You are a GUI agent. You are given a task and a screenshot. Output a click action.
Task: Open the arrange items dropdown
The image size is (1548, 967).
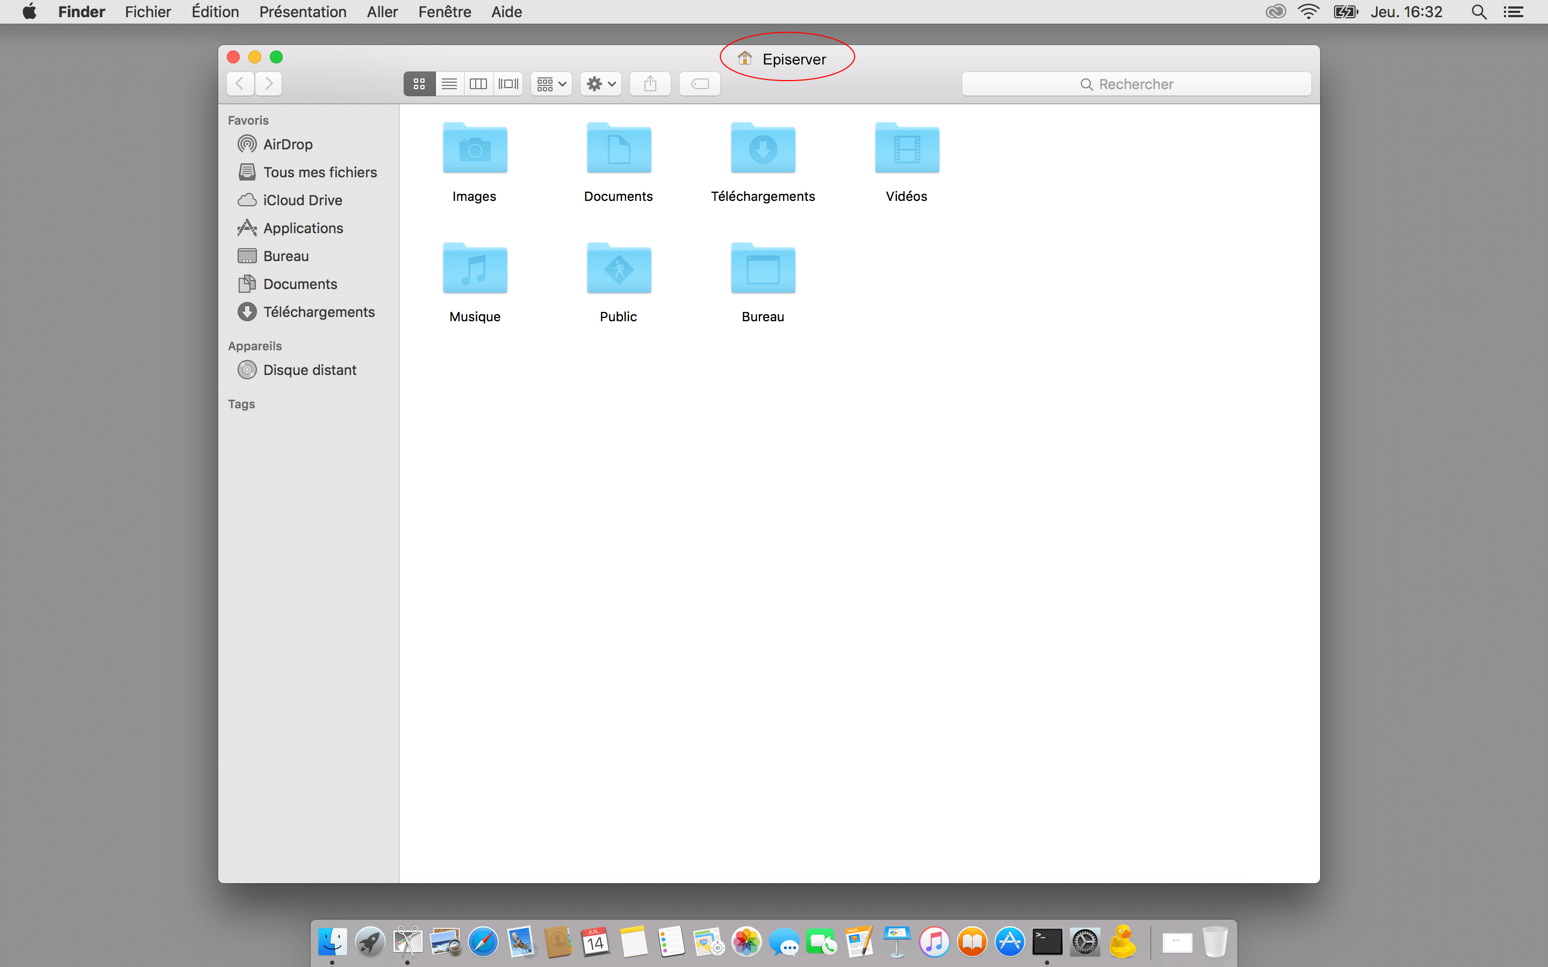551,84
